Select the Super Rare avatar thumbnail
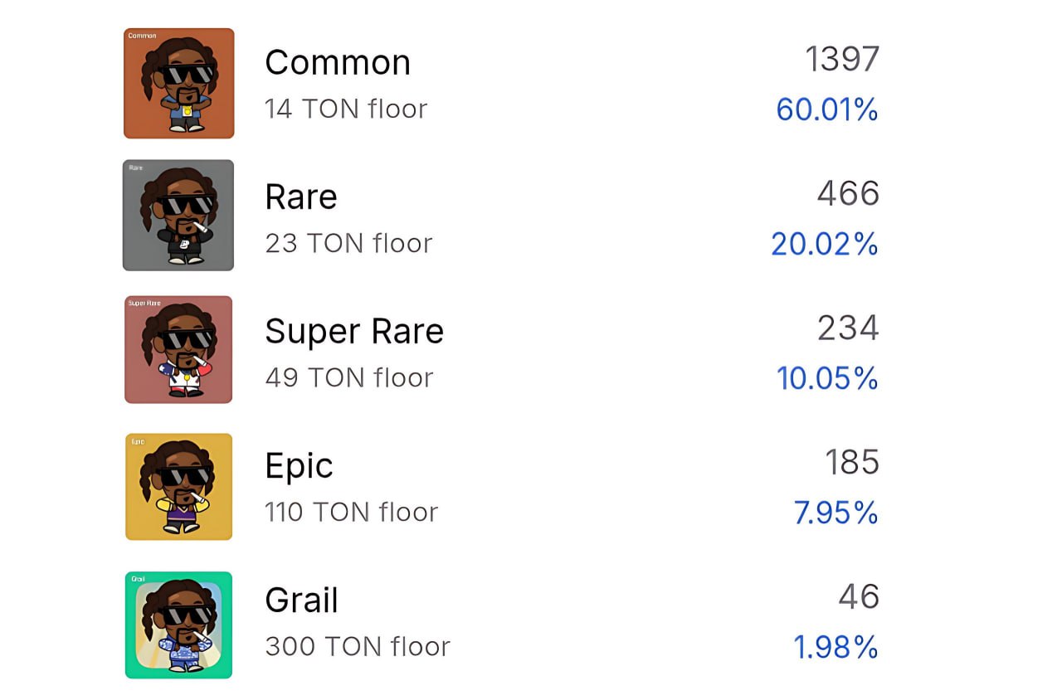Screen dimensions: 1062x700 point(178,350)
